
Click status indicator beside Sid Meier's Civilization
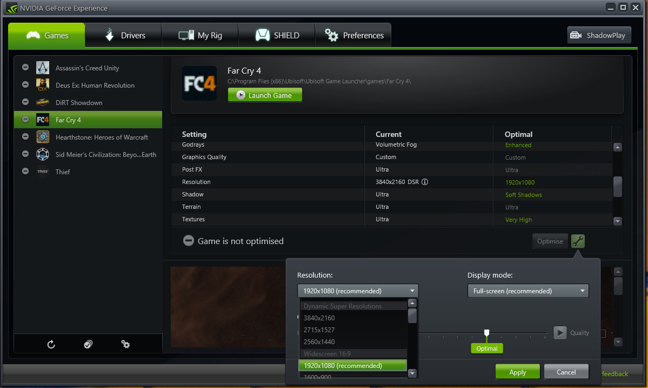pyautogui.click(x=25, y=154)
